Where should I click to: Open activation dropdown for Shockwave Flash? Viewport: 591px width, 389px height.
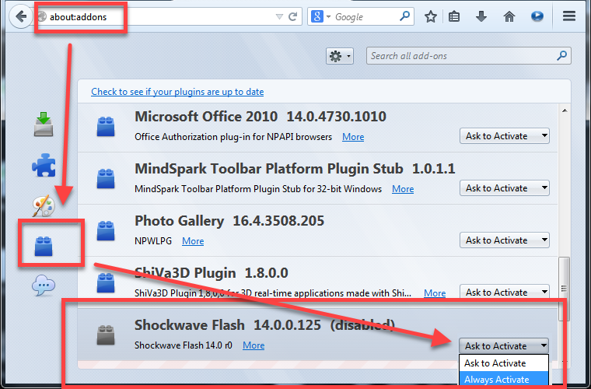click(504, 345)
